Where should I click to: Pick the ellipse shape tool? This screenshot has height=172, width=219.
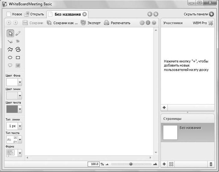10,57
